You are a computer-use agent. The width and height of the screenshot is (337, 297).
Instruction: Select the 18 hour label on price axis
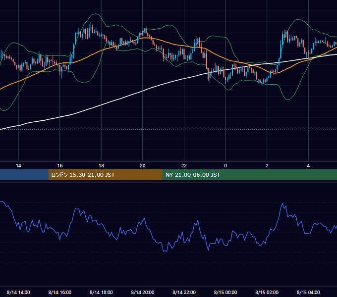[101, 166]
